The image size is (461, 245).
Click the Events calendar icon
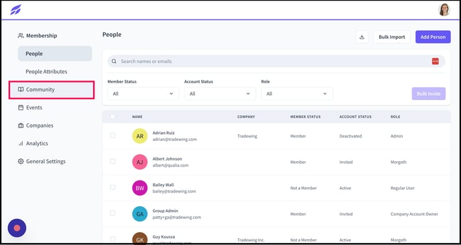[x=21, y=107]
